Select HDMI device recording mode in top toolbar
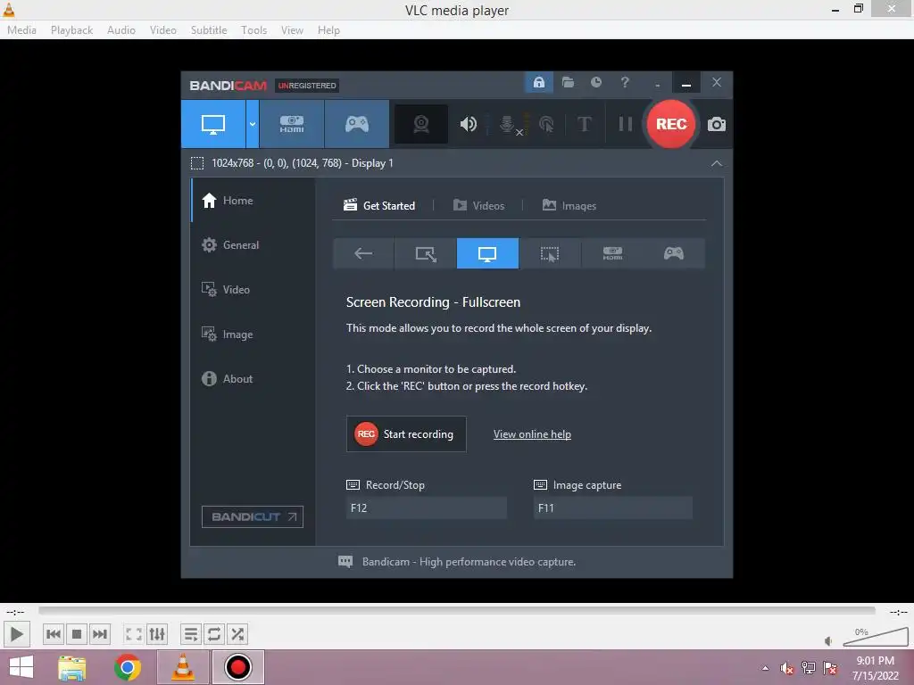 click(x=292, y=124)
